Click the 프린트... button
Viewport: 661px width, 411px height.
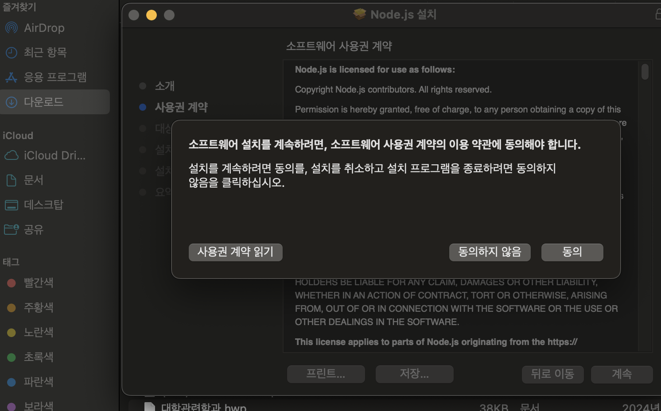(326, 374)
